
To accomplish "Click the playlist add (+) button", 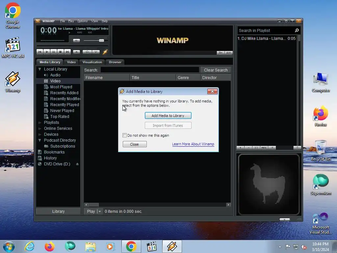I will (x=240, y=148).
